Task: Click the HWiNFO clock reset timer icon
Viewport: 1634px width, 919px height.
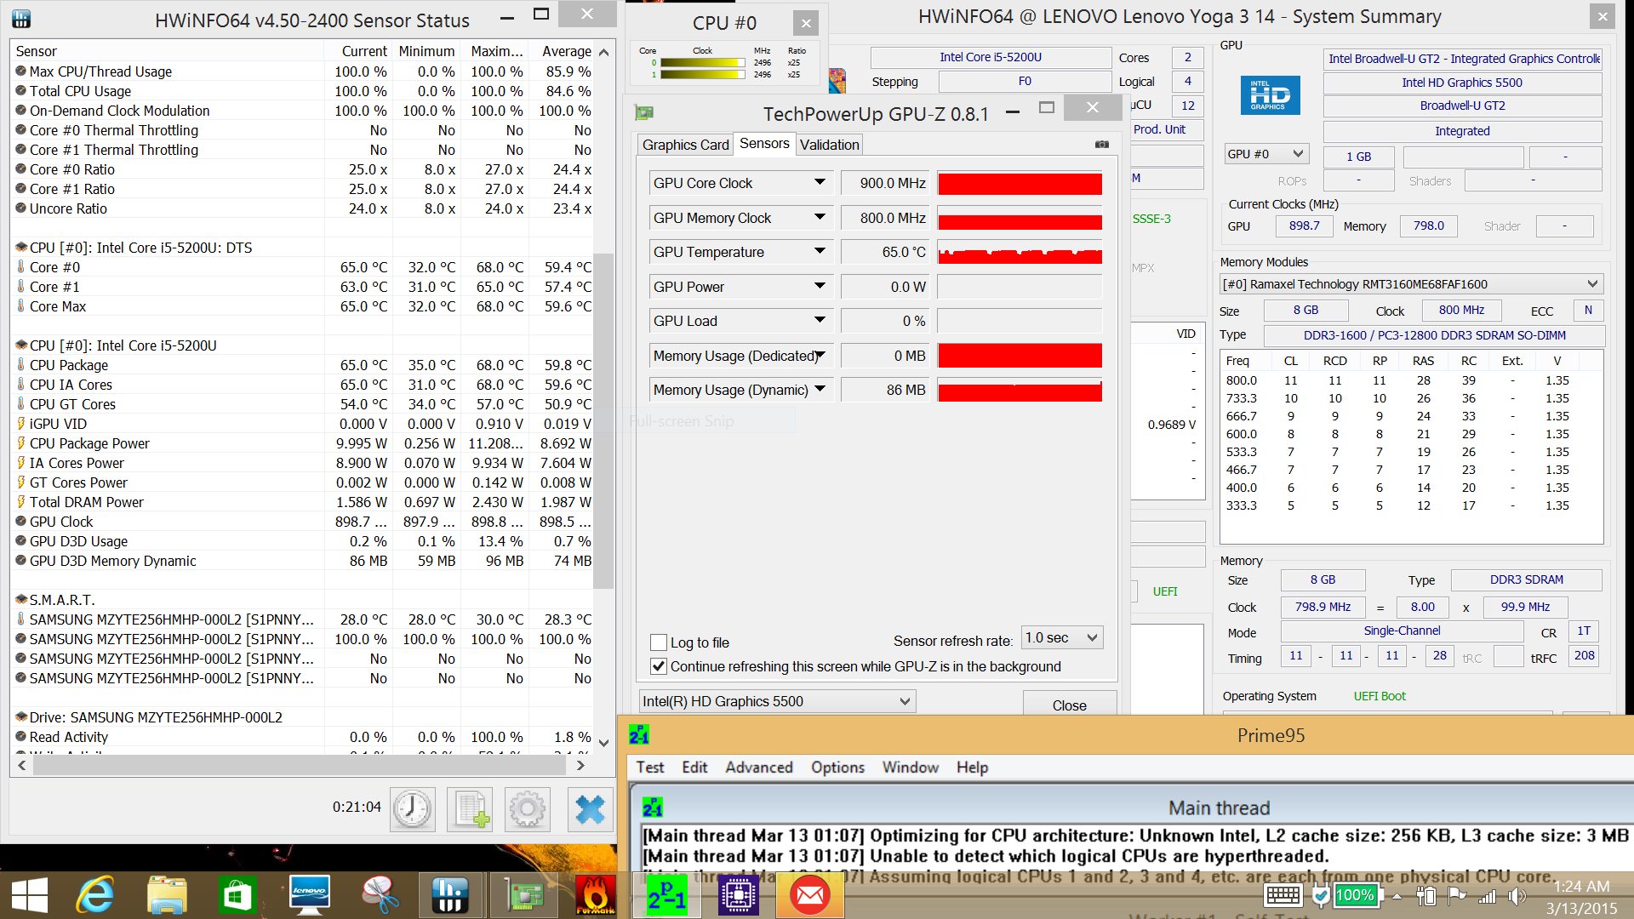Action: [413, 808]
